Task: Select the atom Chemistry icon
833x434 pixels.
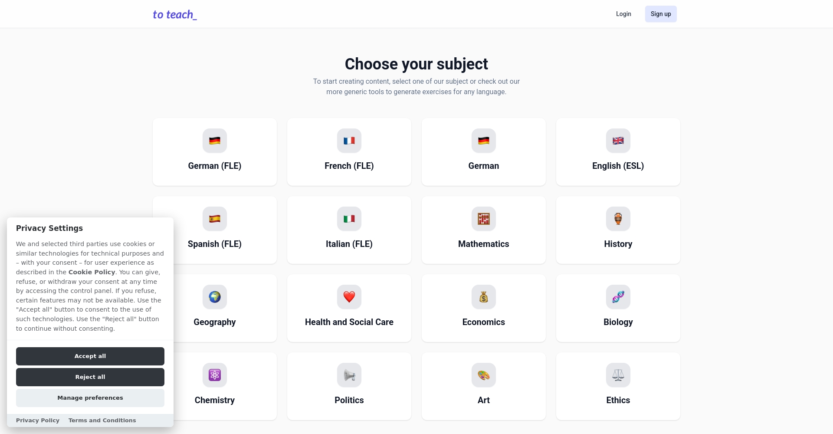Action: (x=214, y=375)
